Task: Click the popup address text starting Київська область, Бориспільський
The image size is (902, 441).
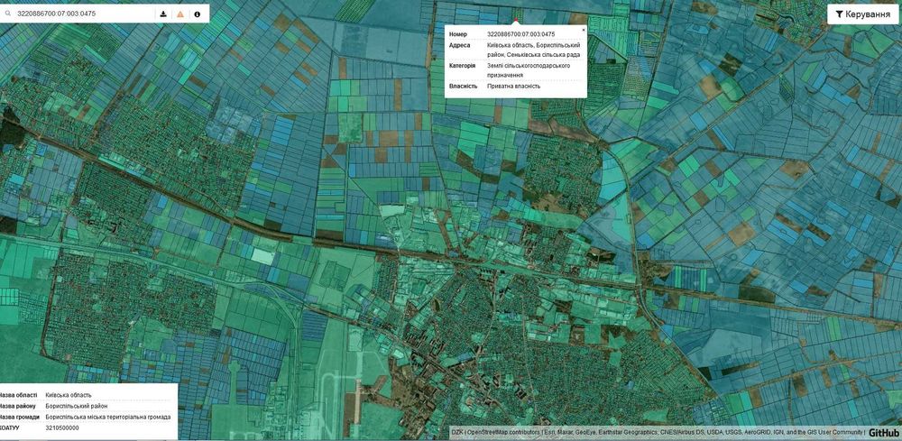Action: (x=533, y=50)
